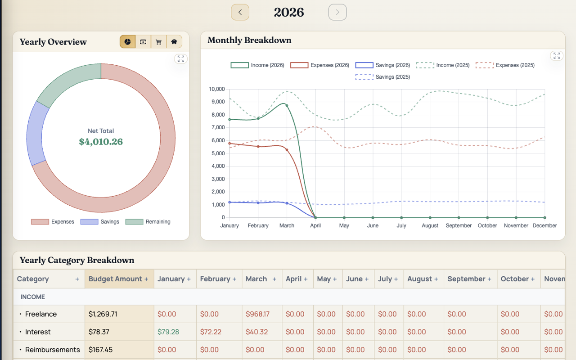Expand the Category column plus control

[77, 279]
